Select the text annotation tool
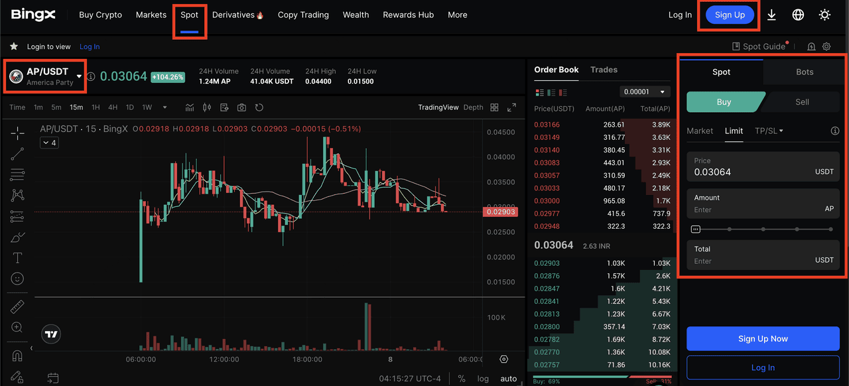This screenshot has width=849, height=386. pos(17,258)
